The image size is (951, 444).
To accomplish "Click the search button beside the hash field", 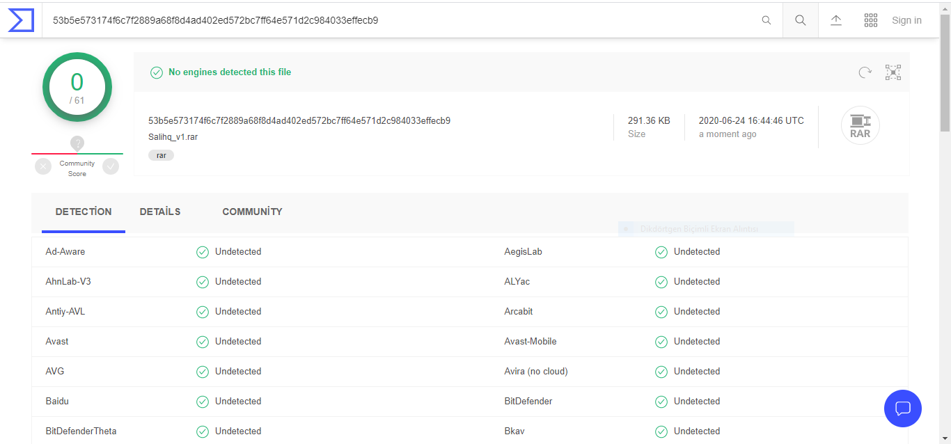I will tap(801, 20).
